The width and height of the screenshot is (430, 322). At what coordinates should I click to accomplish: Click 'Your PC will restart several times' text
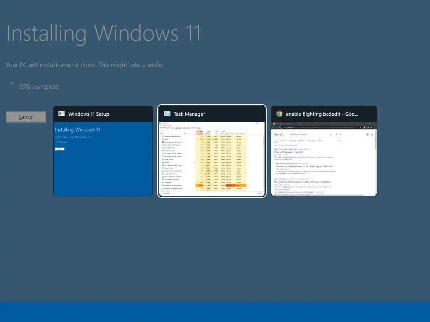[x=84, y=65]
